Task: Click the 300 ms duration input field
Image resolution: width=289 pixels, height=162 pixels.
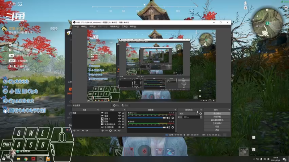Action: pyautogui.click(x=191, y=117)
